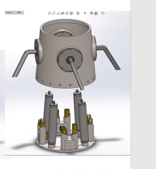Click the Apply Scene icon
The height and width of the screenshot is (169, 156).
point(96,13)
